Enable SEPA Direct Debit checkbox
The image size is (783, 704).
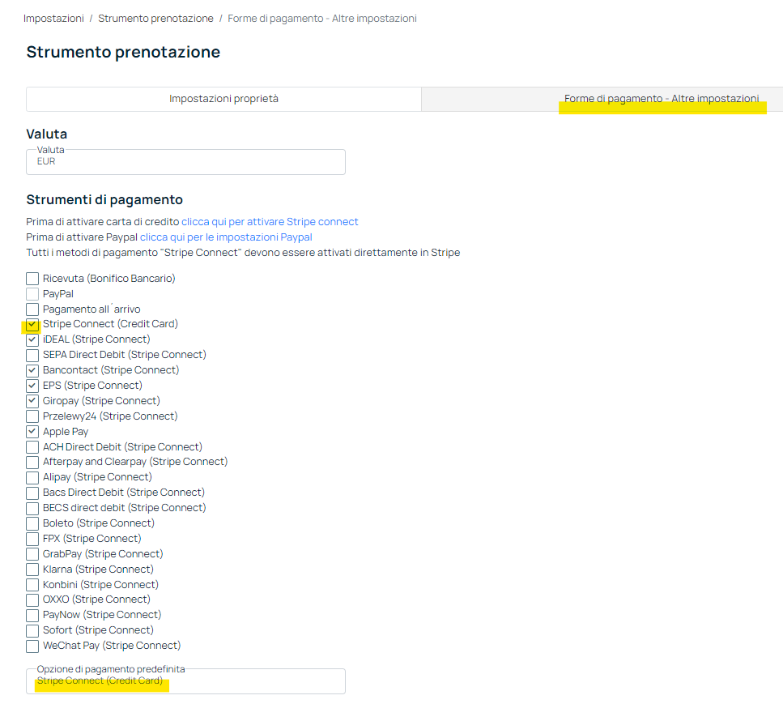pos(32,356)
